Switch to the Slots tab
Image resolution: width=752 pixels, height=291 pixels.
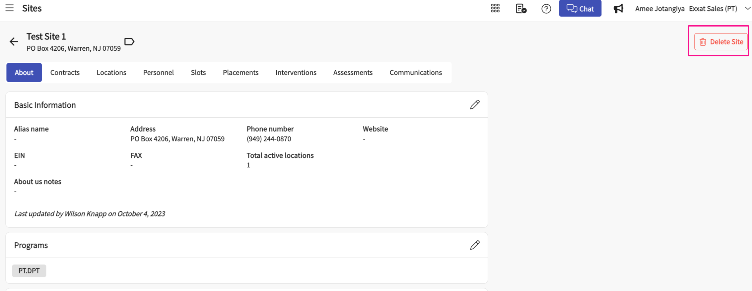click(198, 73)
